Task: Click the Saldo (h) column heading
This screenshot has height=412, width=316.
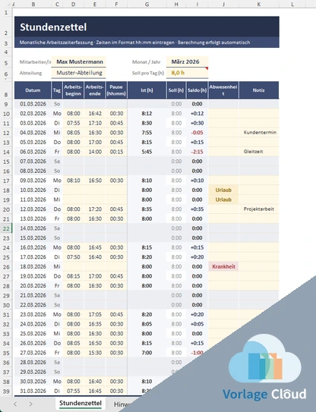Action: [197, 90]
